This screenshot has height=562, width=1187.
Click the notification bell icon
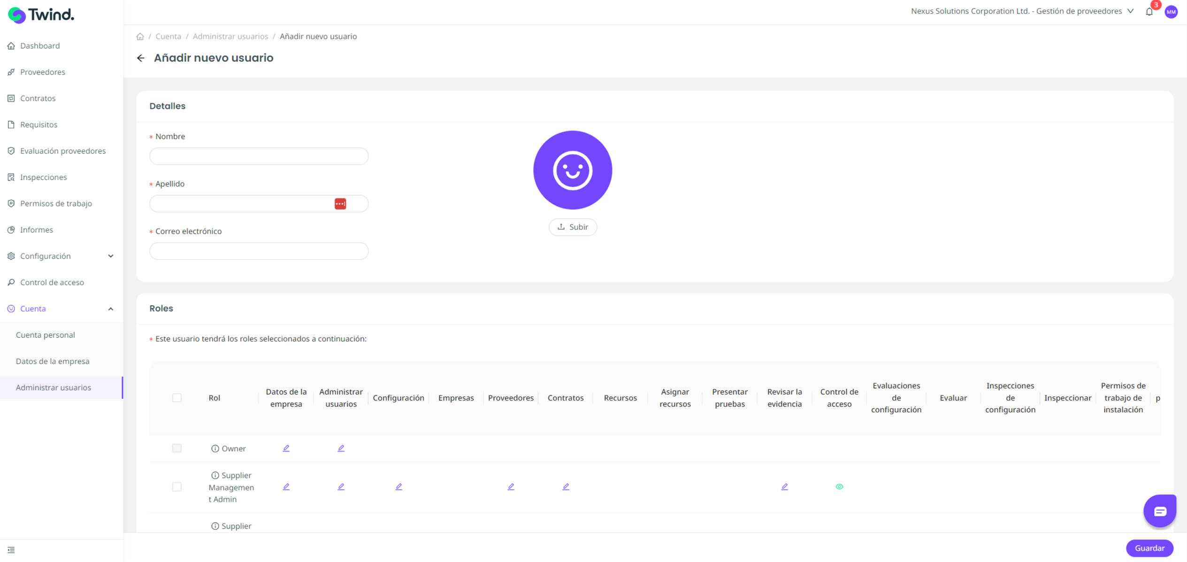(x=1149, y=12)
